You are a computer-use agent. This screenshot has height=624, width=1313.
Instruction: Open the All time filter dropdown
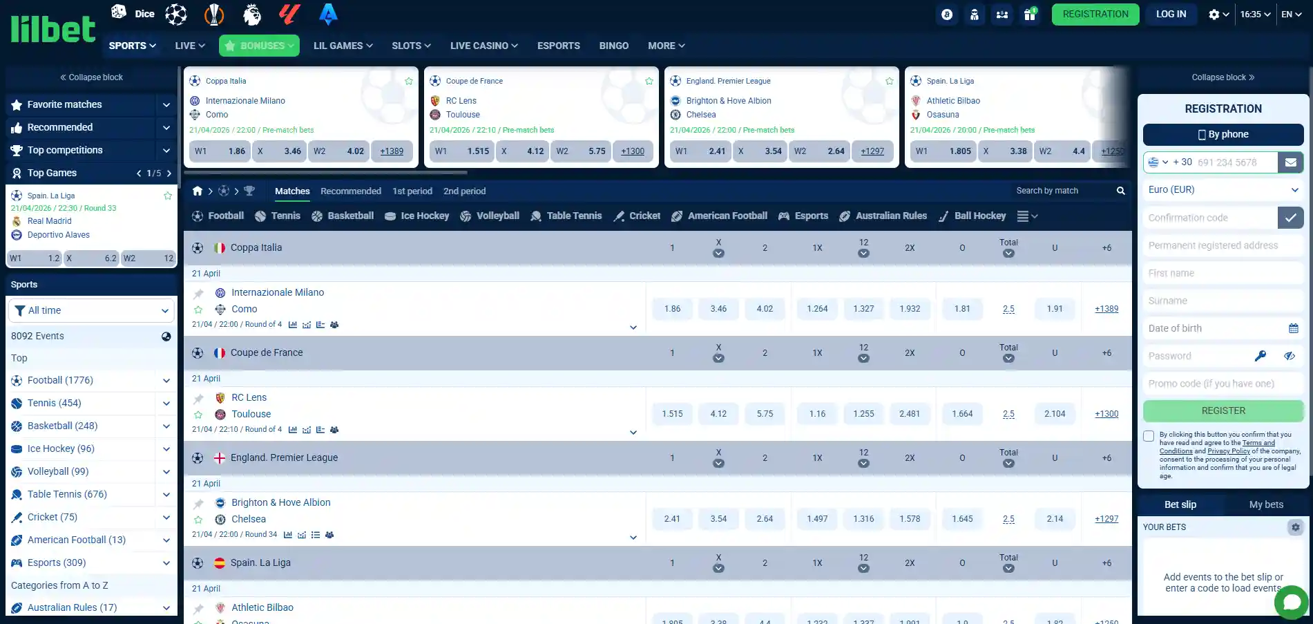[x=91, y=311]
